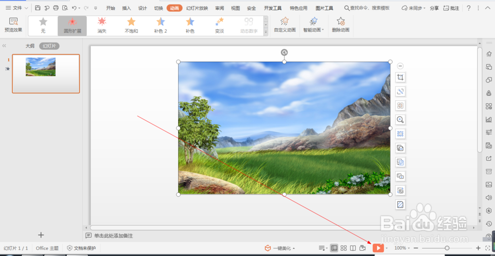Viewport: 495px width, 256px height.
Task: Expand the 一键美化 menu
Action: click(x=280, y=248)
